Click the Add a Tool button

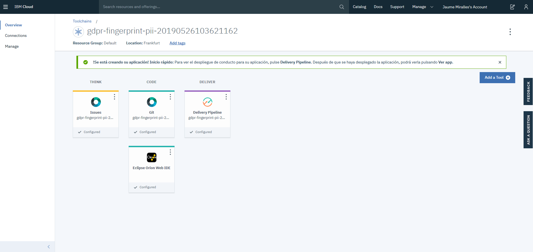pos(497,78)
